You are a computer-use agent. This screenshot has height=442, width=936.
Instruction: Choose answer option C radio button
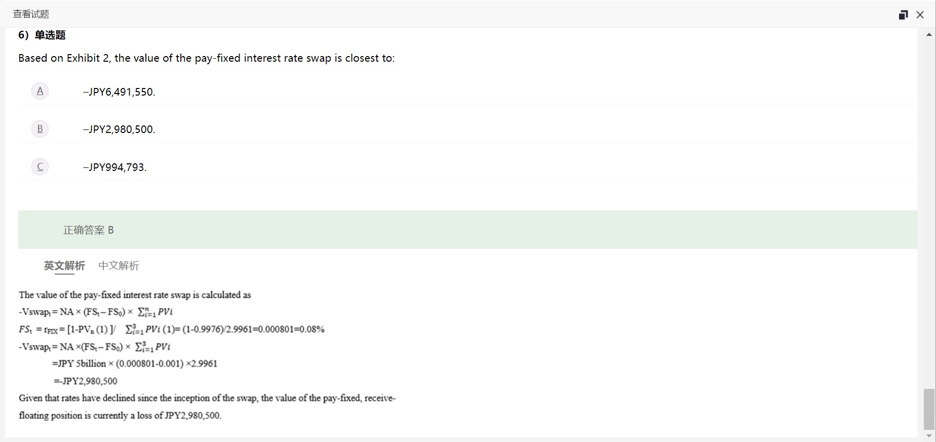tap(40, 167)
